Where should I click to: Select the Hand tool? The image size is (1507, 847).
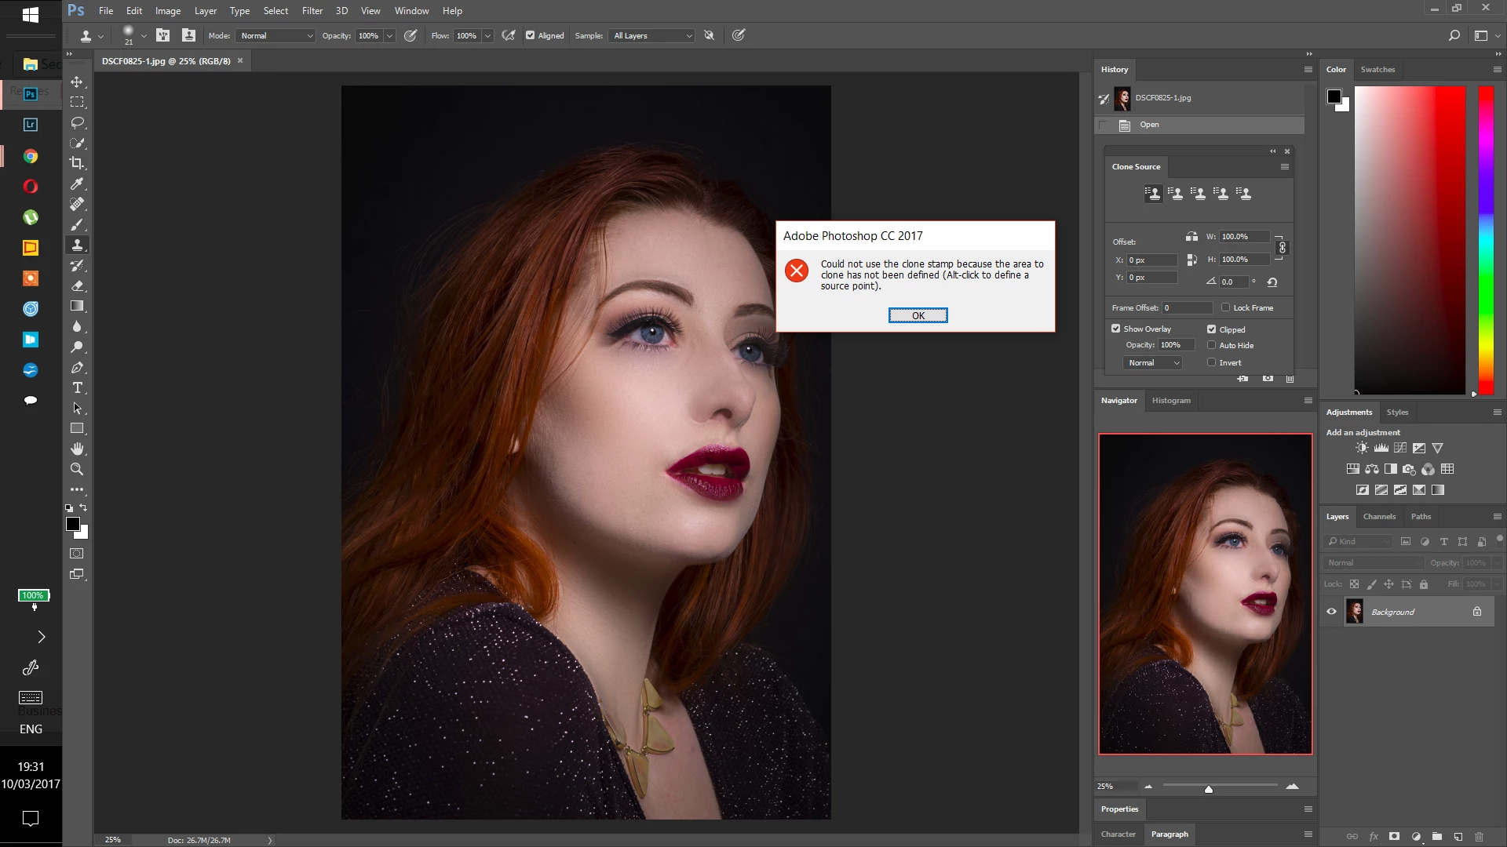(x=77, y=449)
